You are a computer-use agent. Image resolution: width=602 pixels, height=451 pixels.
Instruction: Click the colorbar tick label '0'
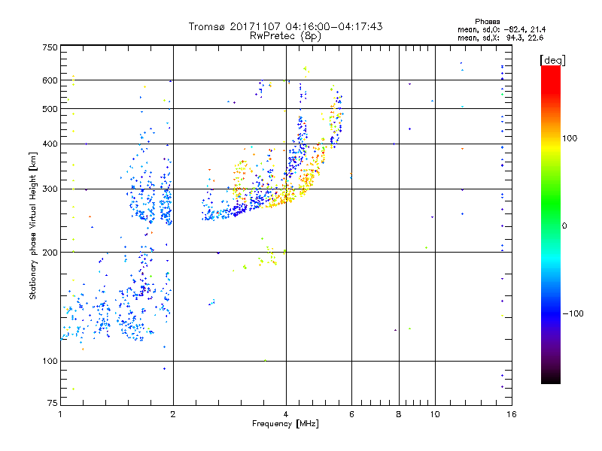click(x=564, y=226)
